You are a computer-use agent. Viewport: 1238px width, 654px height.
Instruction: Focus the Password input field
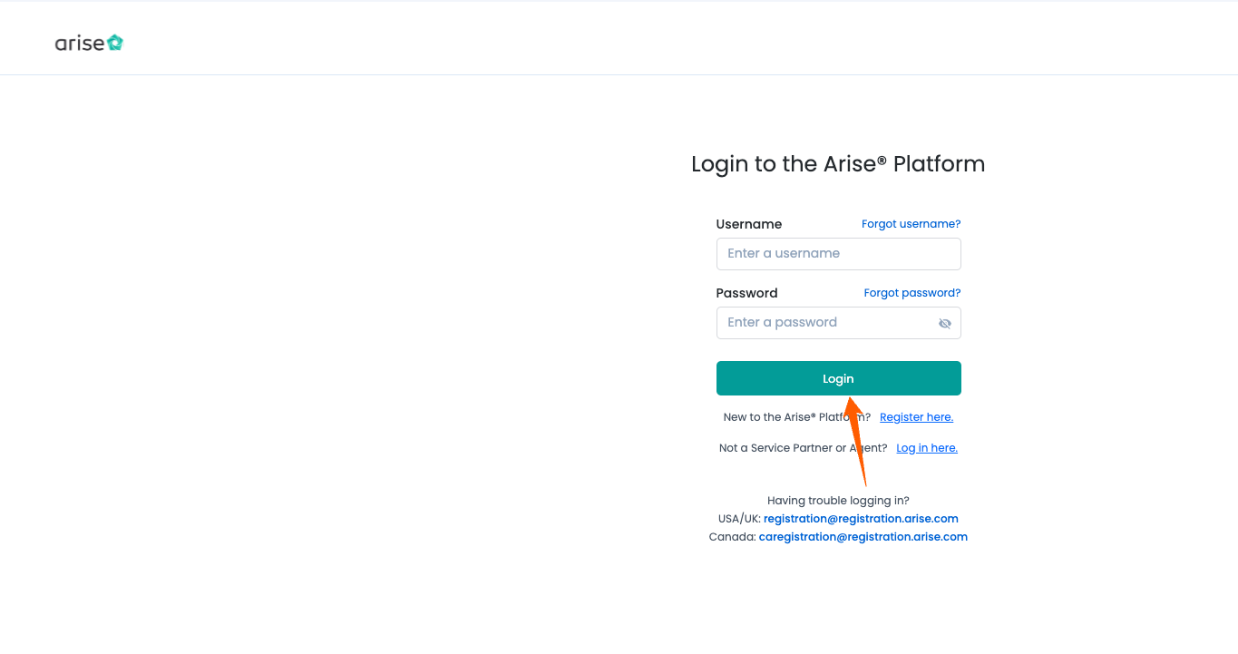click(838, 323)
